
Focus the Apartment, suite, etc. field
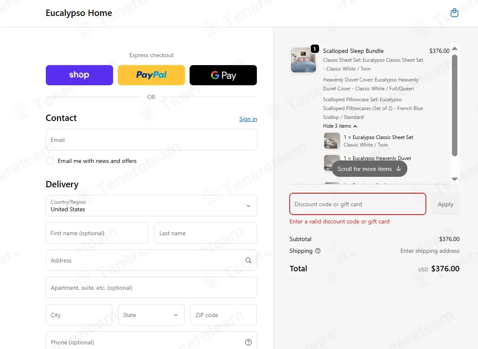(151, 288)
